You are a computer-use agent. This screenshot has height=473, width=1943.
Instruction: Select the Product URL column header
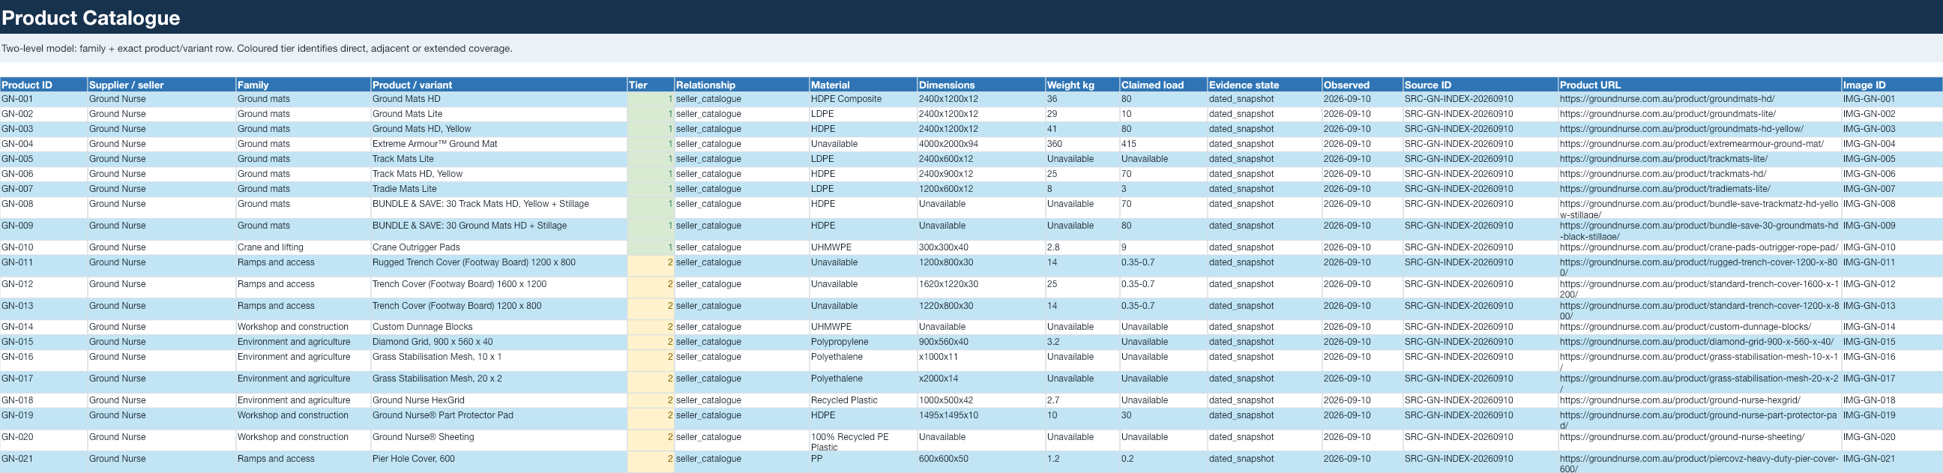[1699, 85]
